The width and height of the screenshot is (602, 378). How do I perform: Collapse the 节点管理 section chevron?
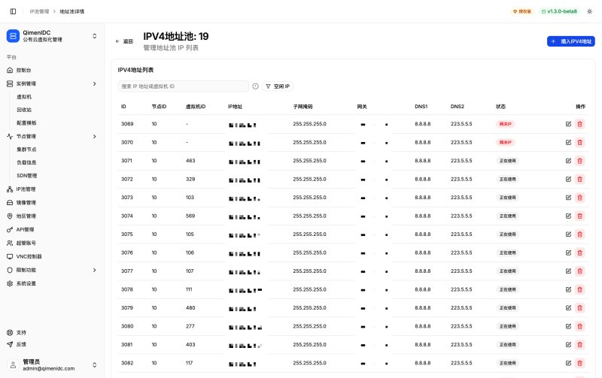[95, 137]
